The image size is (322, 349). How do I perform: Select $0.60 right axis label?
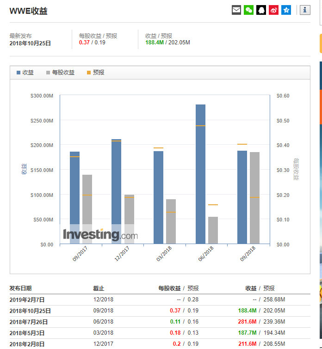[283, 96]
